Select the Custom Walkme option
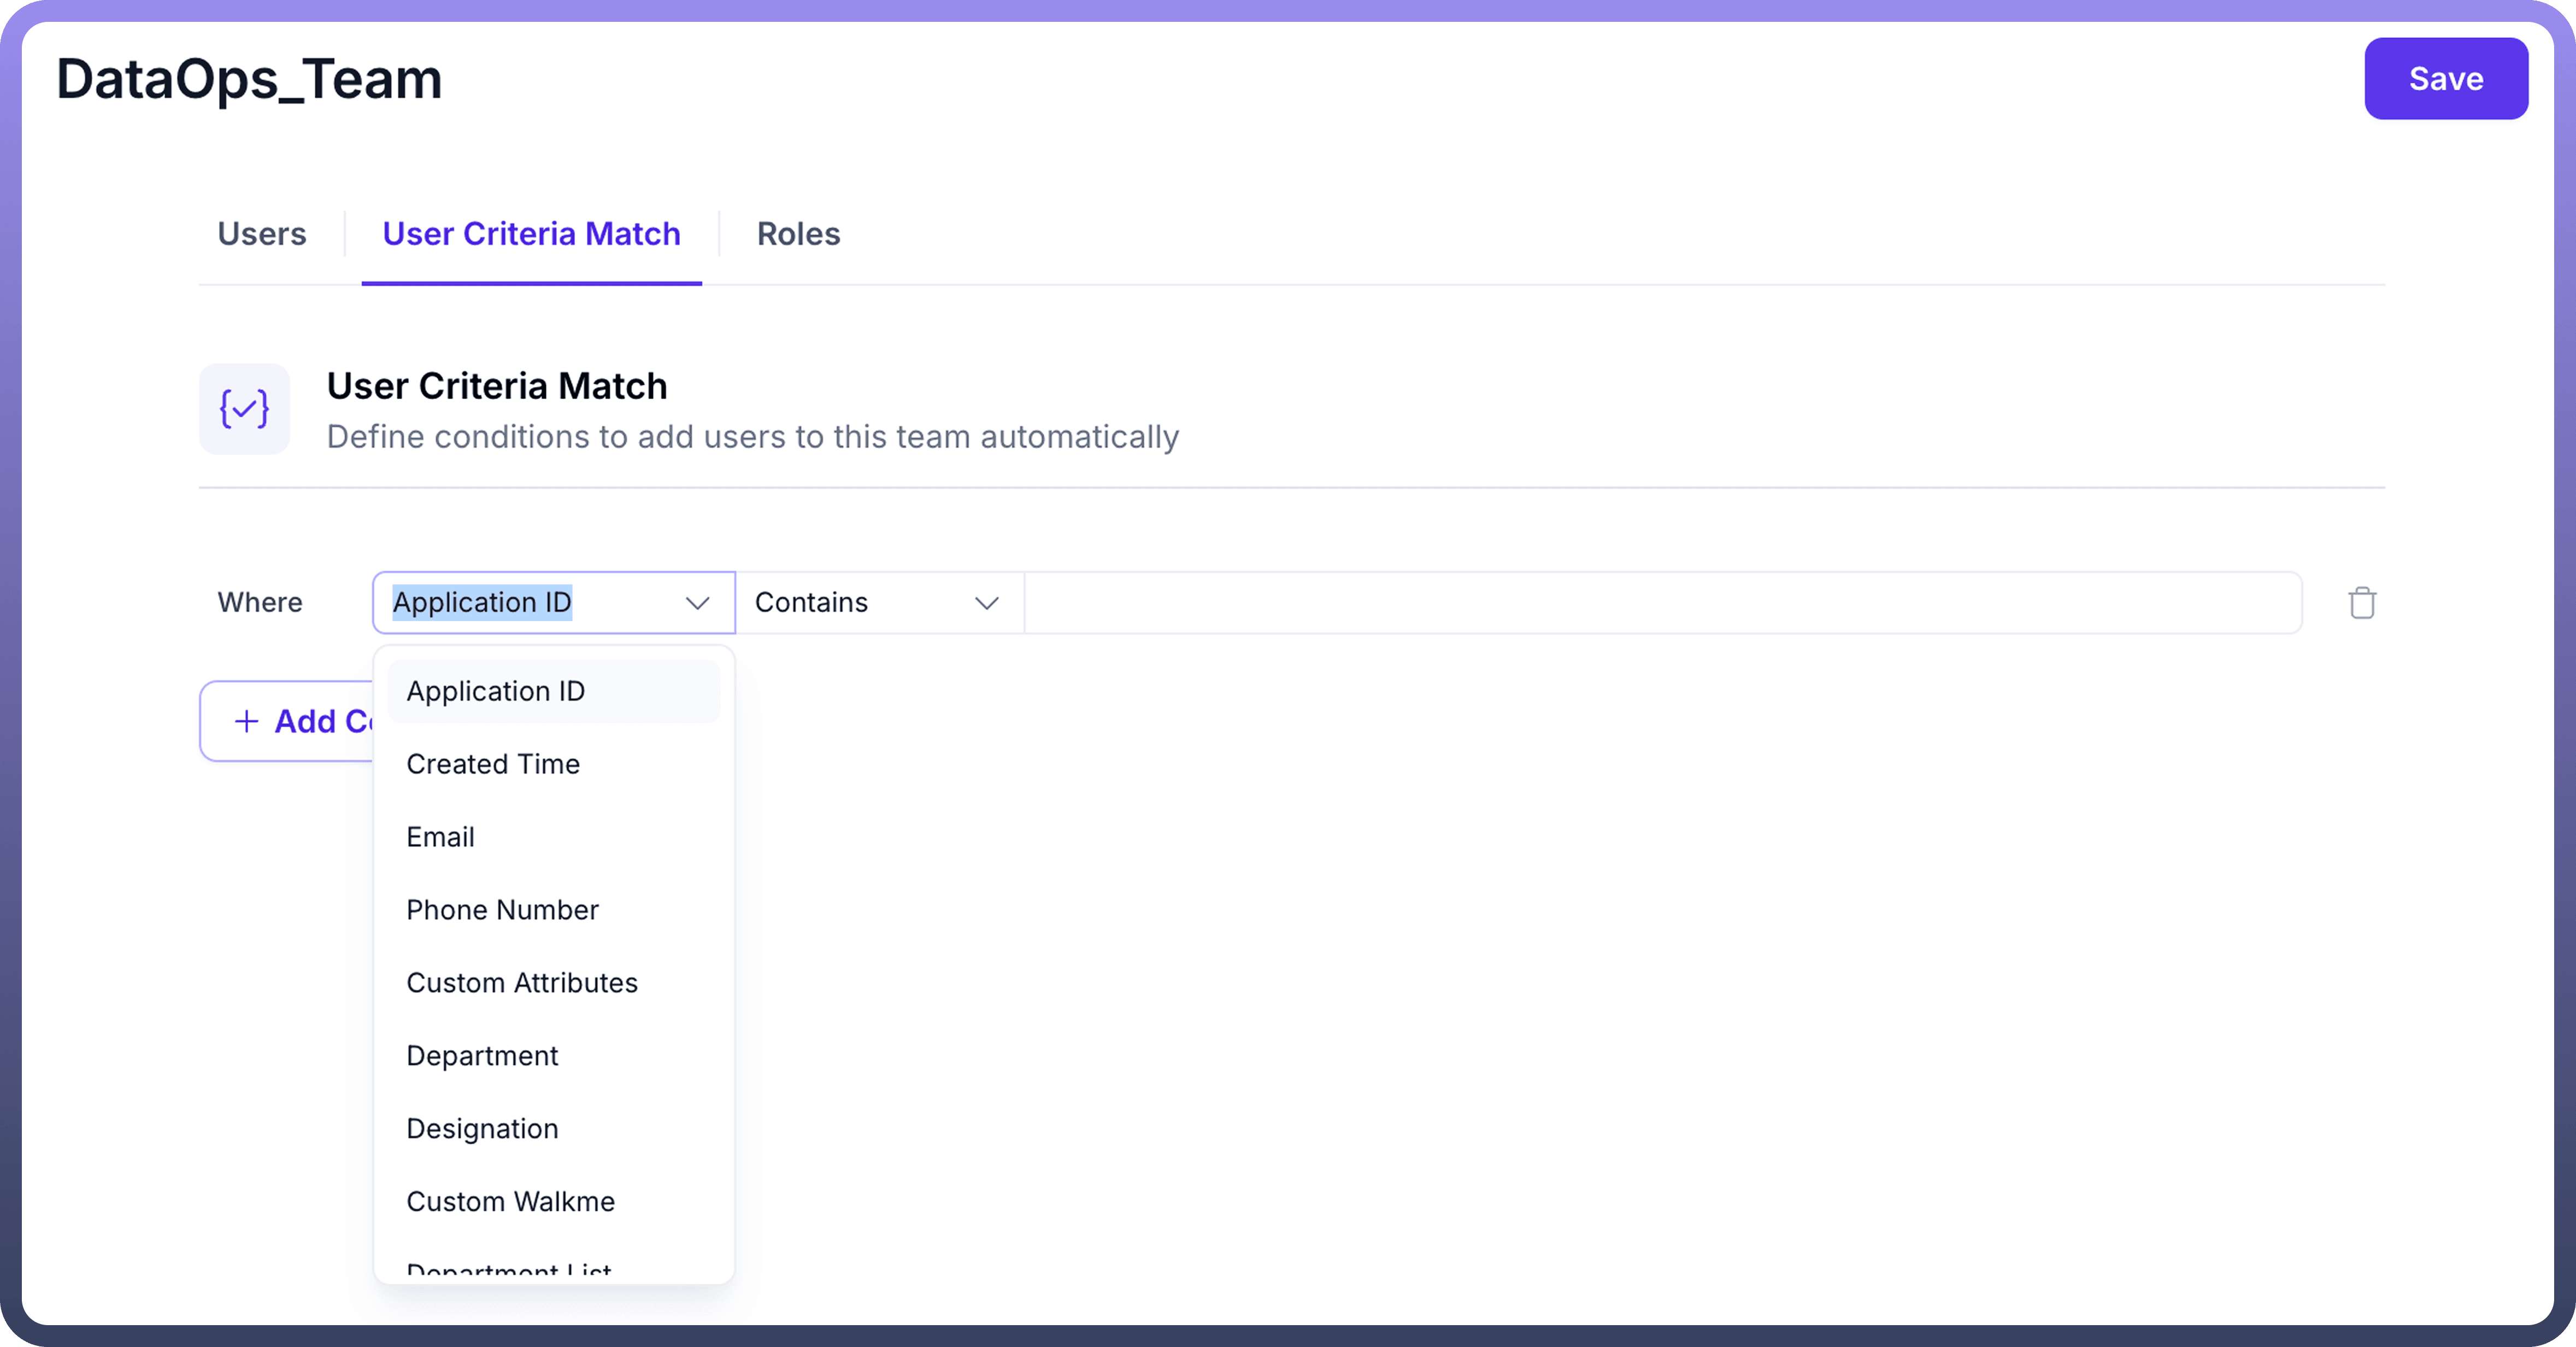This screenshot has width=2576, height=1347. pos(510,1201)
